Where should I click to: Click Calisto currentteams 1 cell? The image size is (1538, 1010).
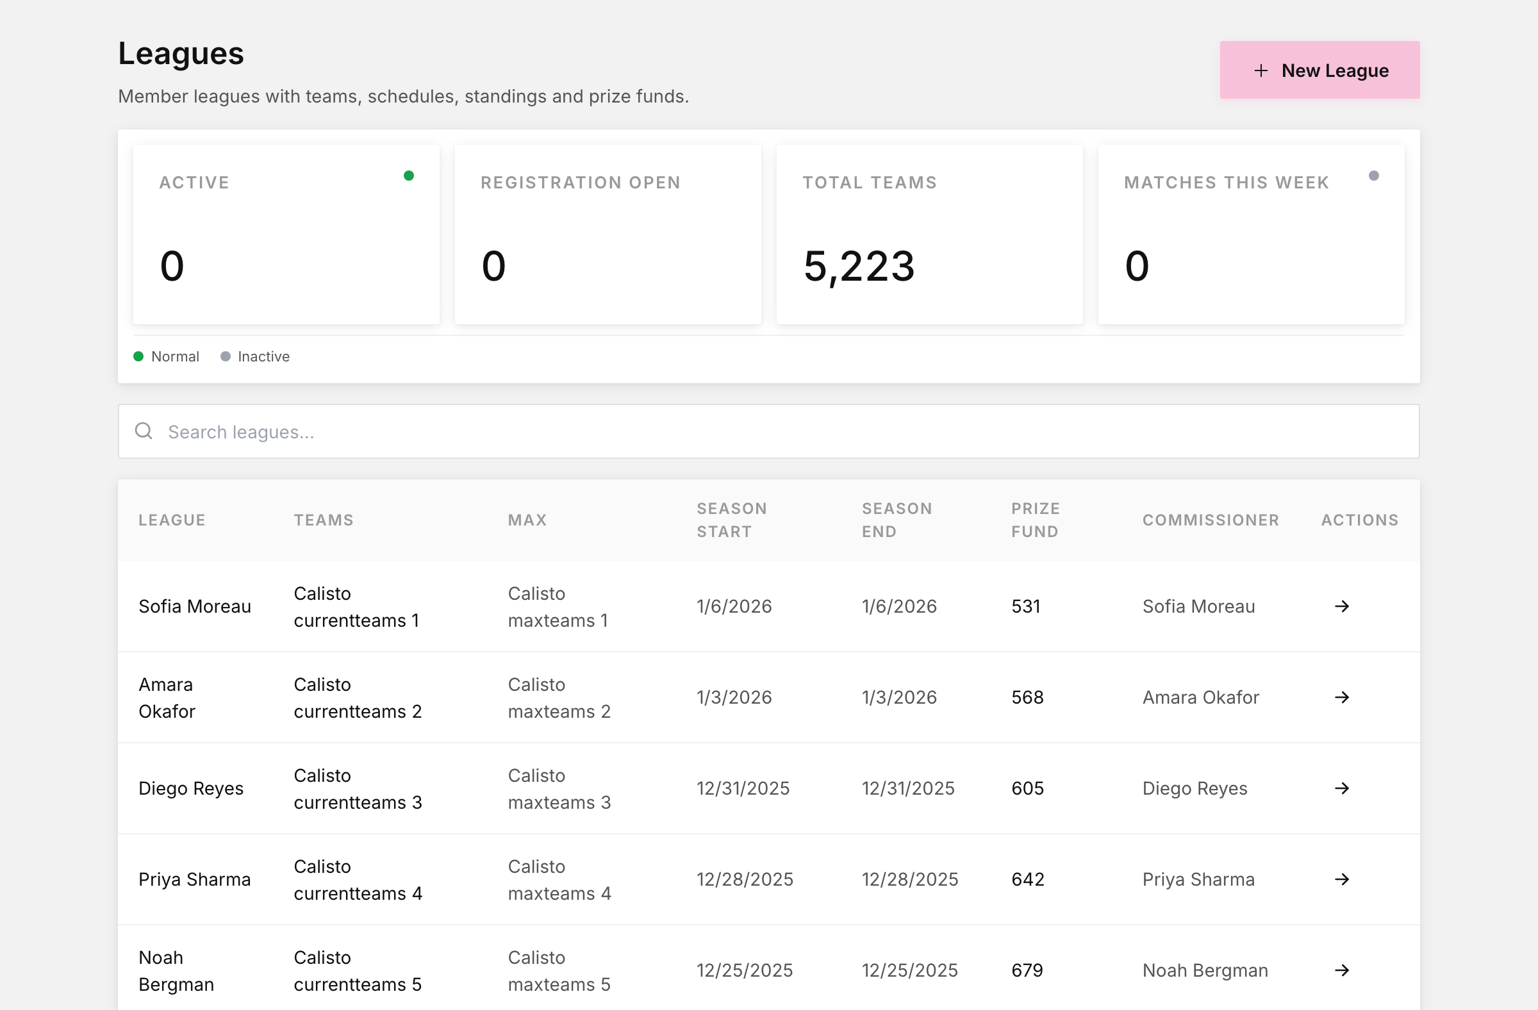point(357,607)
